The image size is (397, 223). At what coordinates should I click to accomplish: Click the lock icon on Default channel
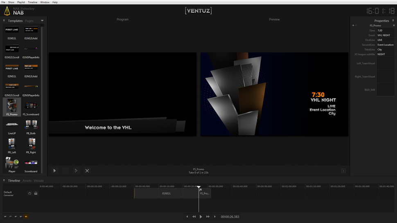(x=36, y=193)
